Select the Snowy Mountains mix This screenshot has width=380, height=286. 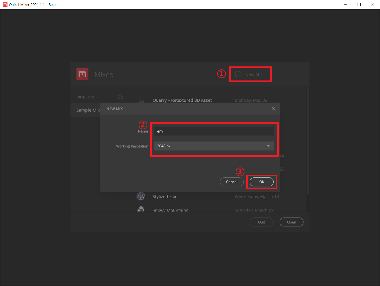point(170,210)
